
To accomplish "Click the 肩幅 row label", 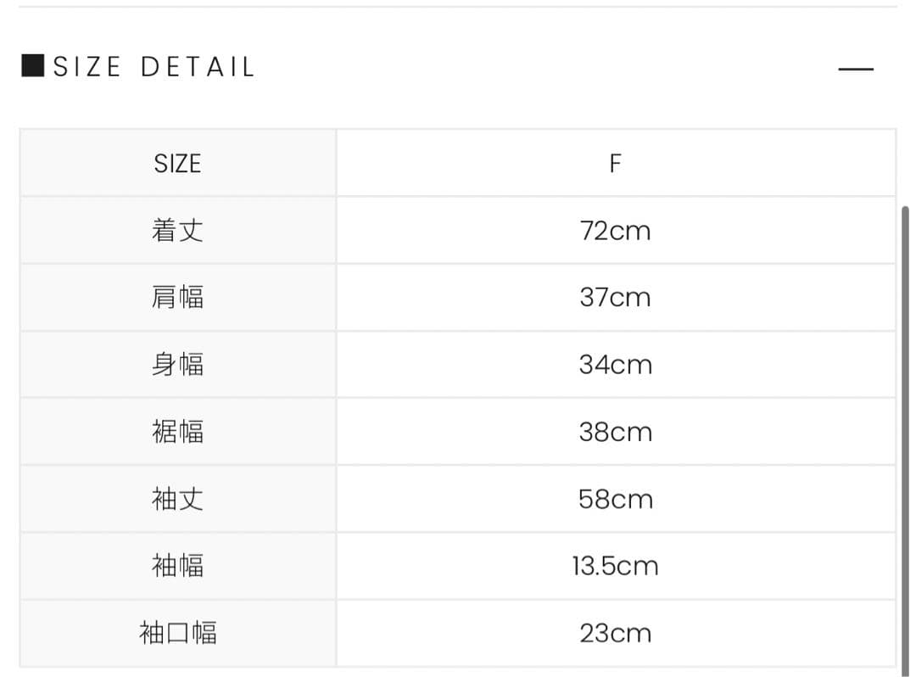I will [x=177, y=298].
